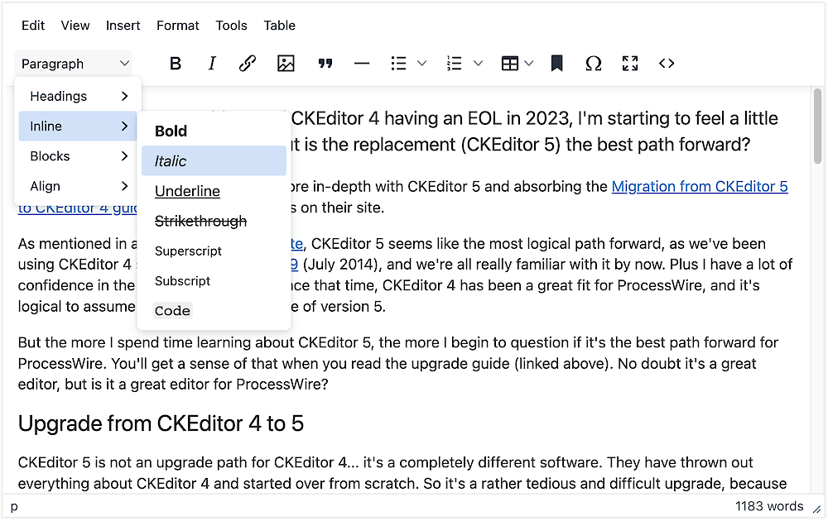Open the Table menu
The width and height of the screenshot is (828, 521).
pyautogui.click(x=279, y=26)
